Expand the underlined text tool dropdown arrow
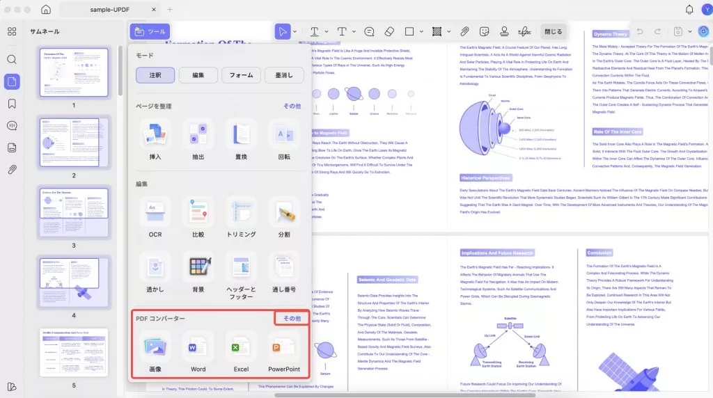713x398 pixels. 327,32
